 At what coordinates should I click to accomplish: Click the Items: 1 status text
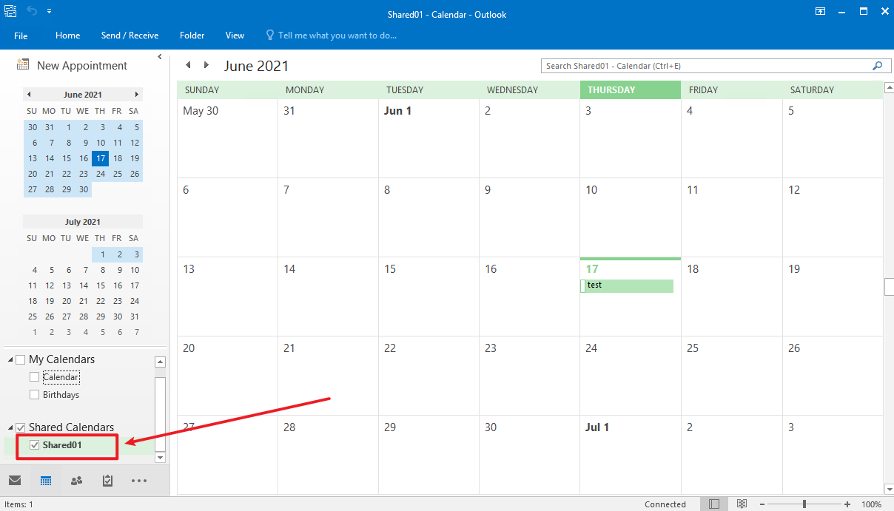(x=17, y=504)
